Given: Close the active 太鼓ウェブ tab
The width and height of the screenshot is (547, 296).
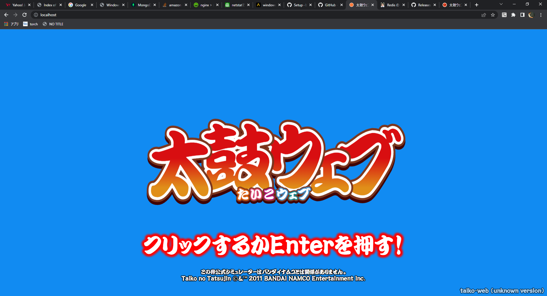Looking at the screenshot, I should [373, 5].
